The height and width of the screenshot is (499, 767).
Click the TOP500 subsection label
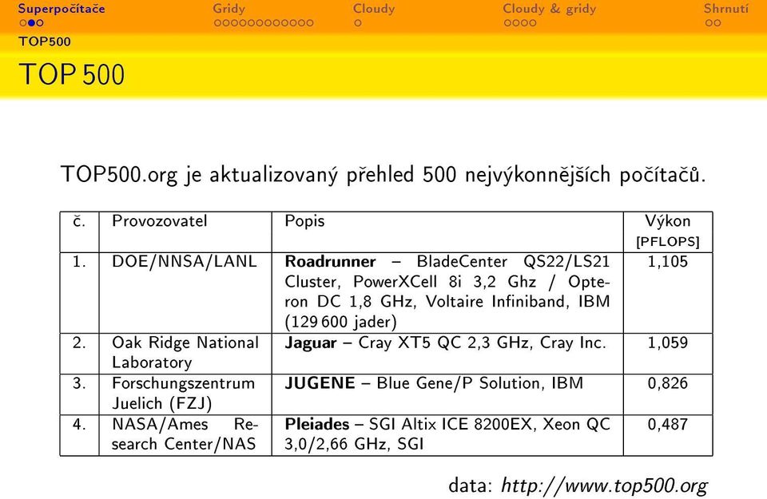pyautogui.click(x=45, y=42)
